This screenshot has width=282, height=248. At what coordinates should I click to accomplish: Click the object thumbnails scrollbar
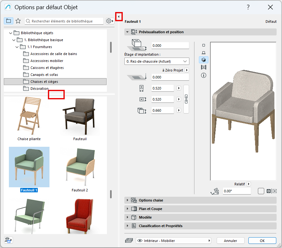111,194
